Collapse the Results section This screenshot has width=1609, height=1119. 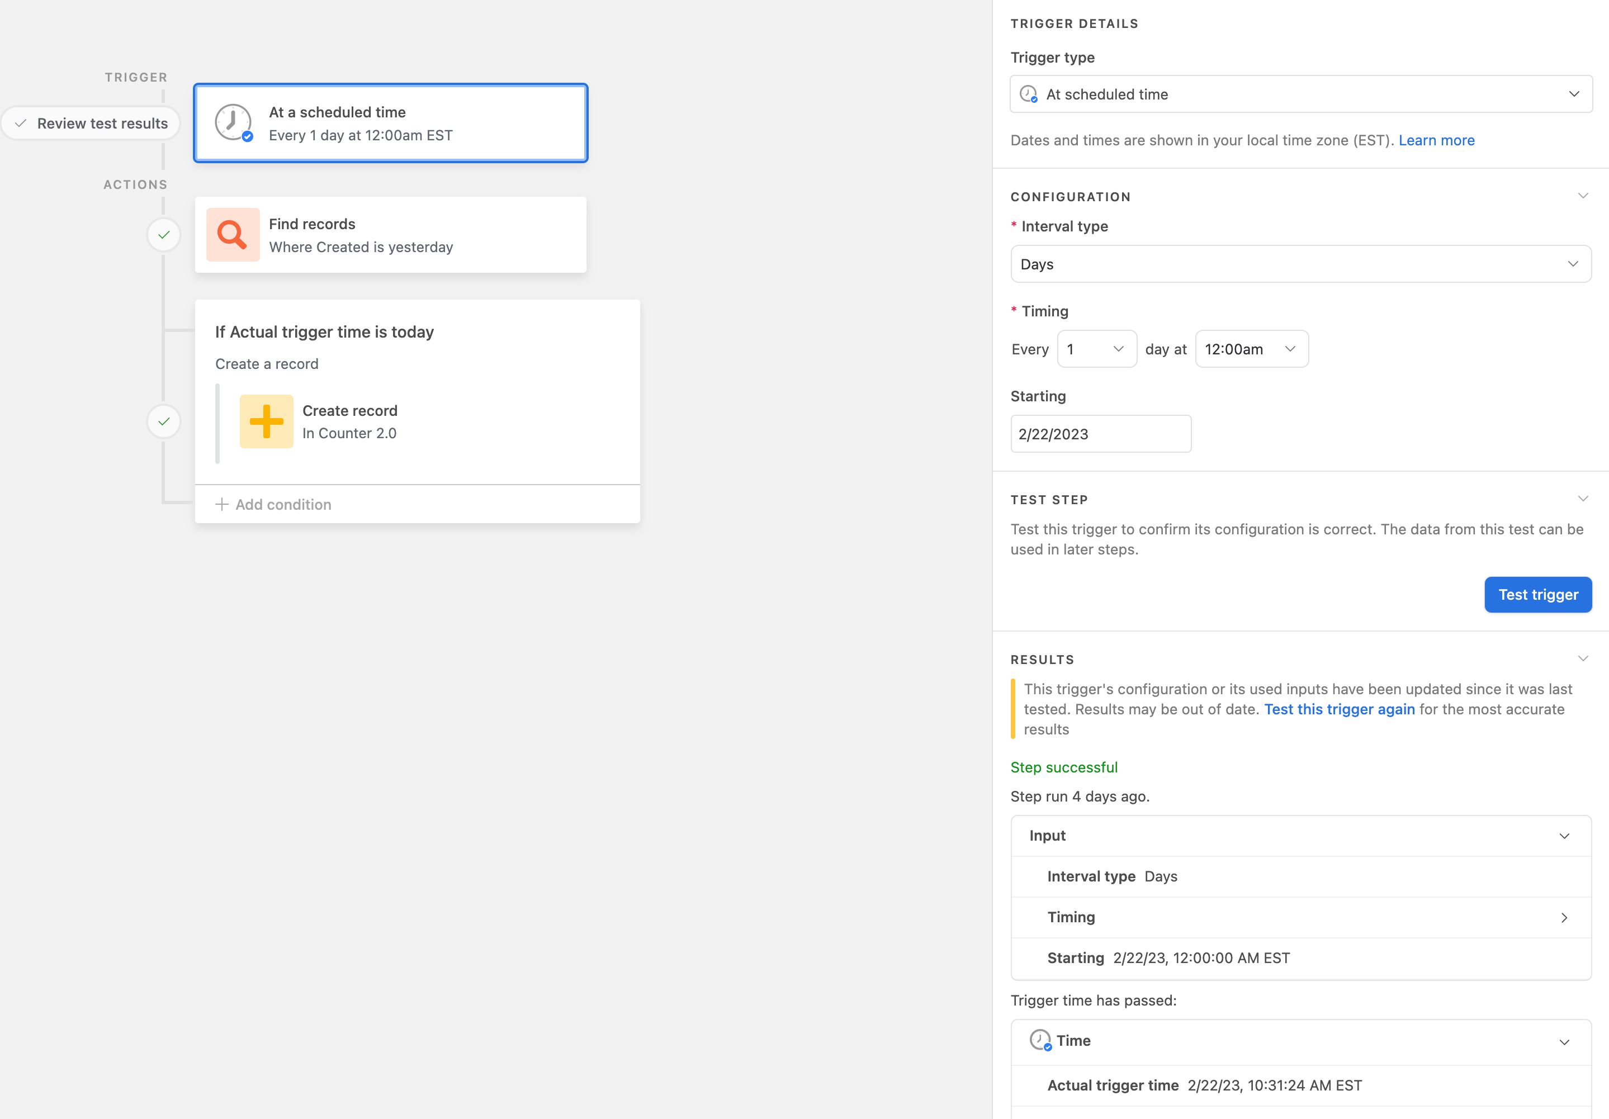point(1582,658)
